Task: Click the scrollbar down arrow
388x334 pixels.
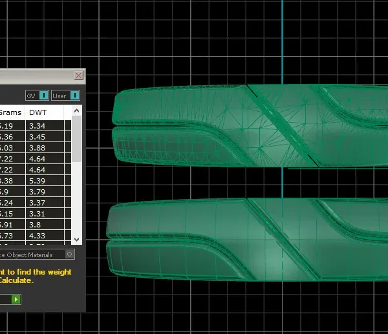Action: click(77, 239)
